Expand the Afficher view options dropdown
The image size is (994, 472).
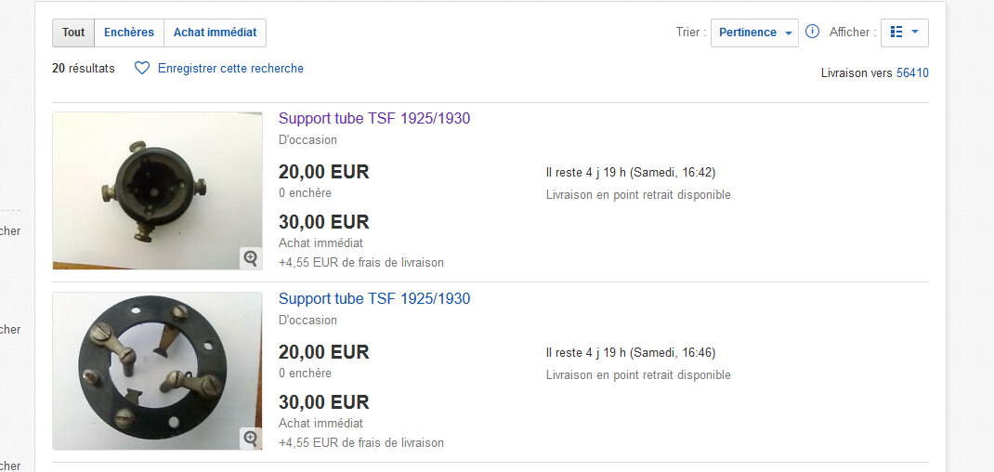click(x=905, y=33)
